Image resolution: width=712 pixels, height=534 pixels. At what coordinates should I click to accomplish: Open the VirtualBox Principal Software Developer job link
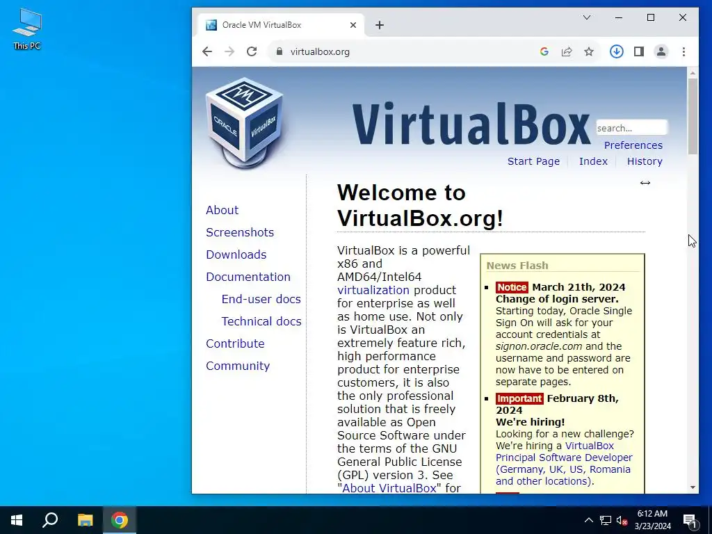[x=564, y=463]
